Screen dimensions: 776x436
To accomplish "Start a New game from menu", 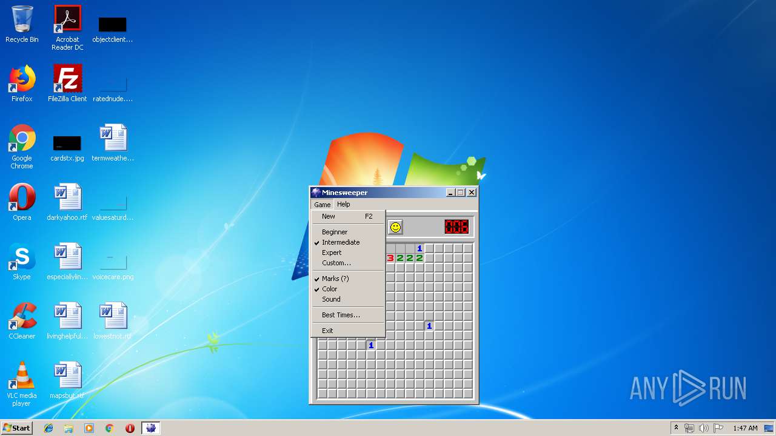I will 348,216.
